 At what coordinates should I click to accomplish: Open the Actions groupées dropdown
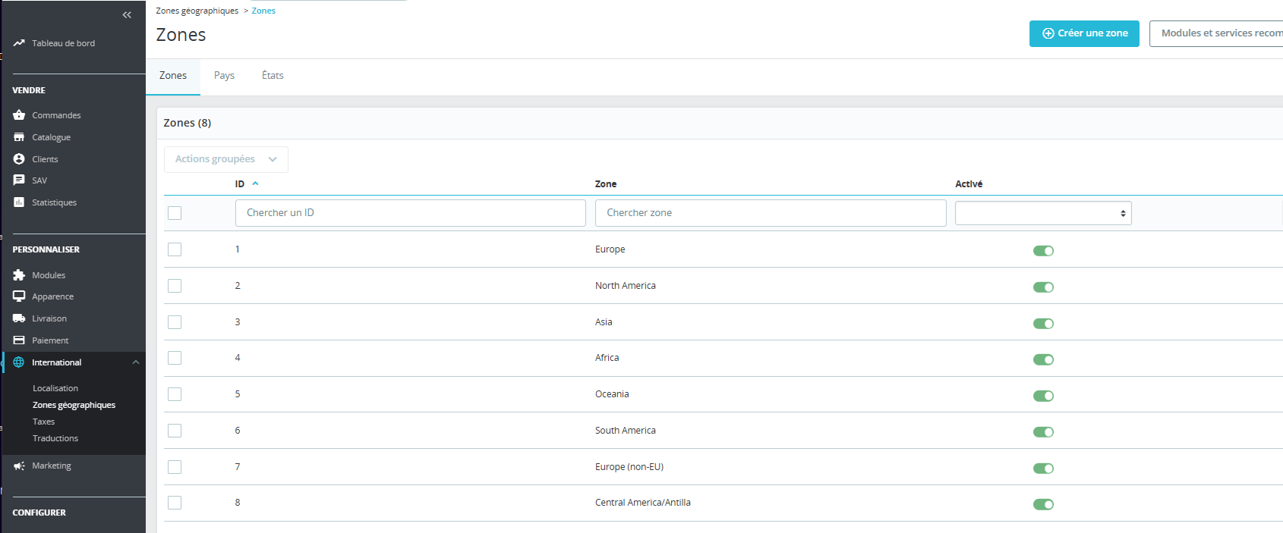(225, 159)
